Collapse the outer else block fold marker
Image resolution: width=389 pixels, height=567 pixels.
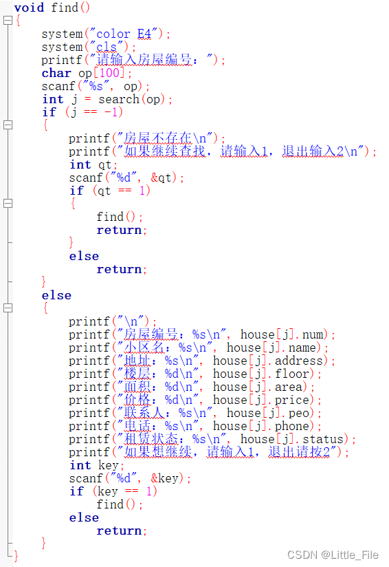(x=8, y=308)
